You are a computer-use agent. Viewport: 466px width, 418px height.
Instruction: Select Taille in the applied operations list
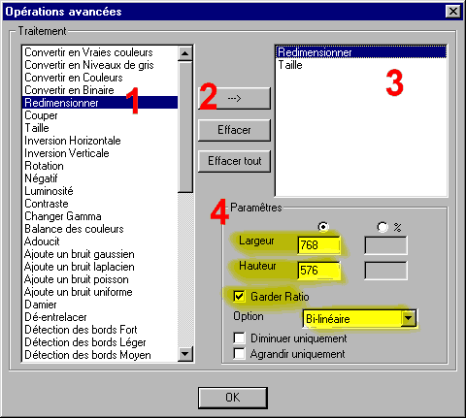click(290, 65)
